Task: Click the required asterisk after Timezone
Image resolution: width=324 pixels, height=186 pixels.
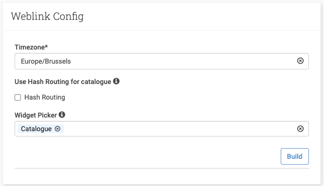Action: (47, 46)
